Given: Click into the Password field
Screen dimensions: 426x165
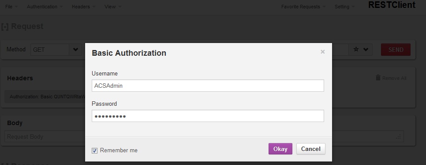Looking at the screenshot, I should pyautogui.click(x=208, y=116).
